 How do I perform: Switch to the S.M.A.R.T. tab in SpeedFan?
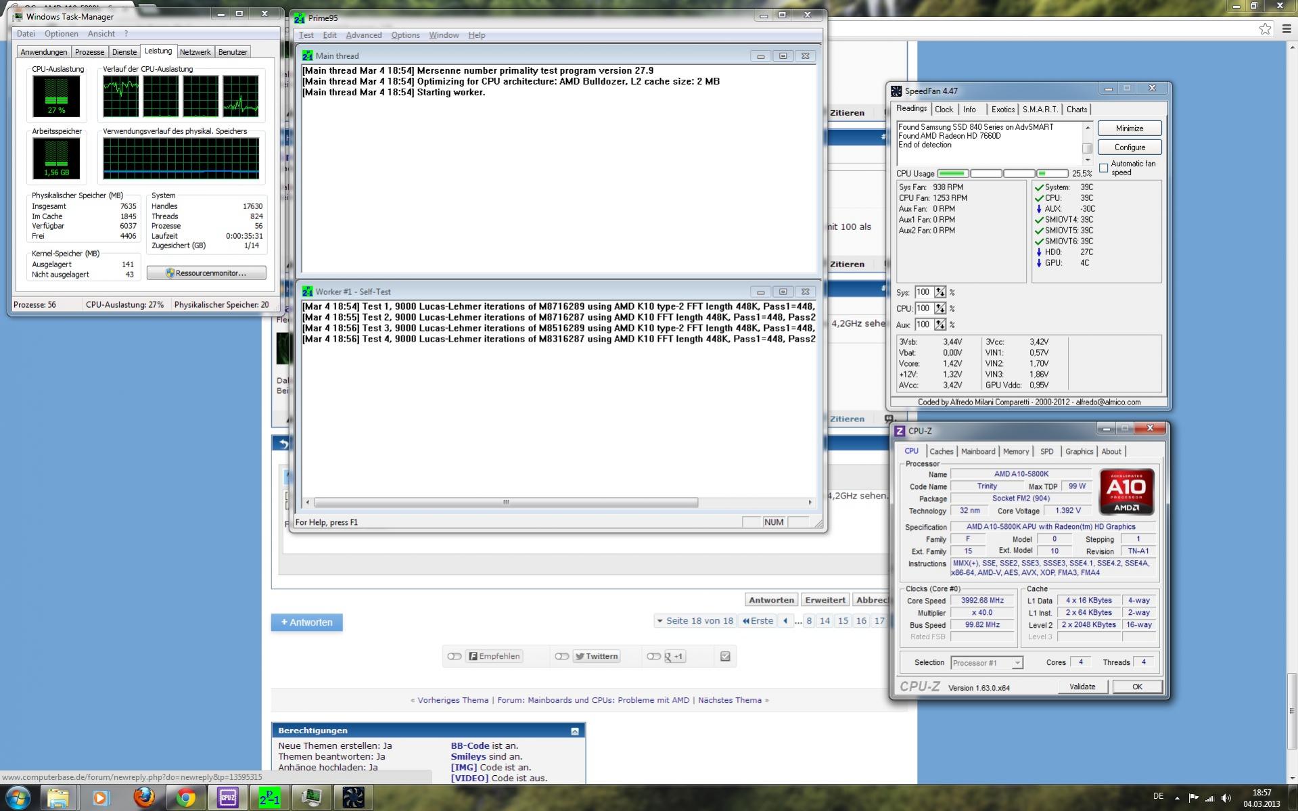pos(1040,110)
